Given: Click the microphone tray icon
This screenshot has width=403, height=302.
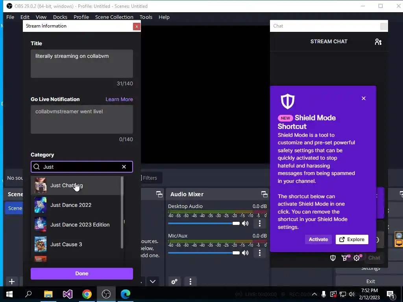Looking at the screenshot, I should click(324, 294).
